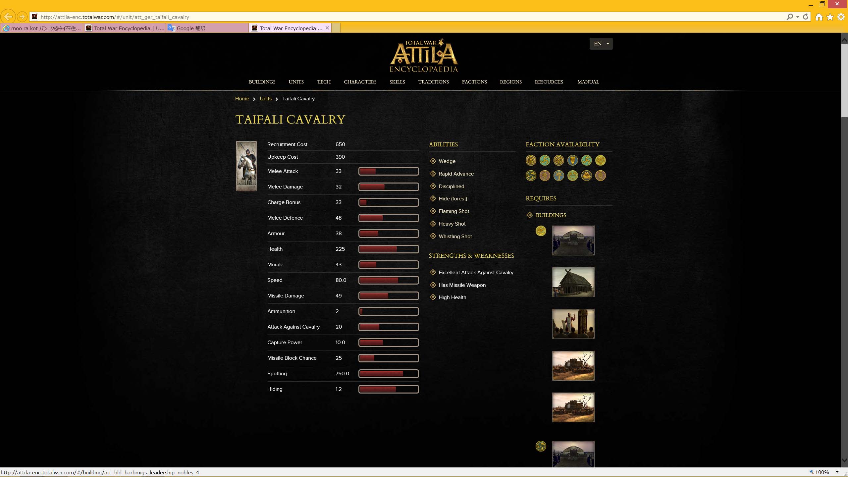Image resolution: width=848 pixels, height=477 pixels.
Task: Click the Ammunition stat bar
Action: (389, 311)
